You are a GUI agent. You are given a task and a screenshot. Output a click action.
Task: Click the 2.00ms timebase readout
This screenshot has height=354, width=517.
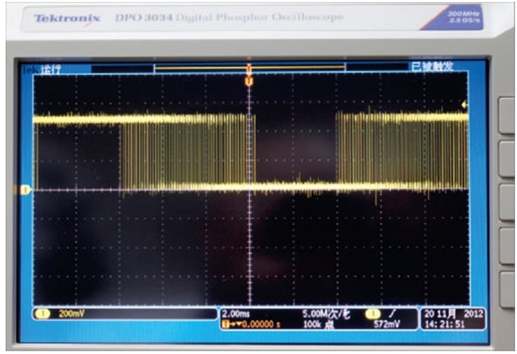tap(235, 313)
